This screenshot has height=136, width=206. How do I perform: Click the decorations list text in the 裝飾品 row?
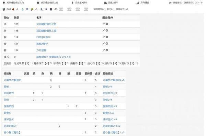click(76, 64)
